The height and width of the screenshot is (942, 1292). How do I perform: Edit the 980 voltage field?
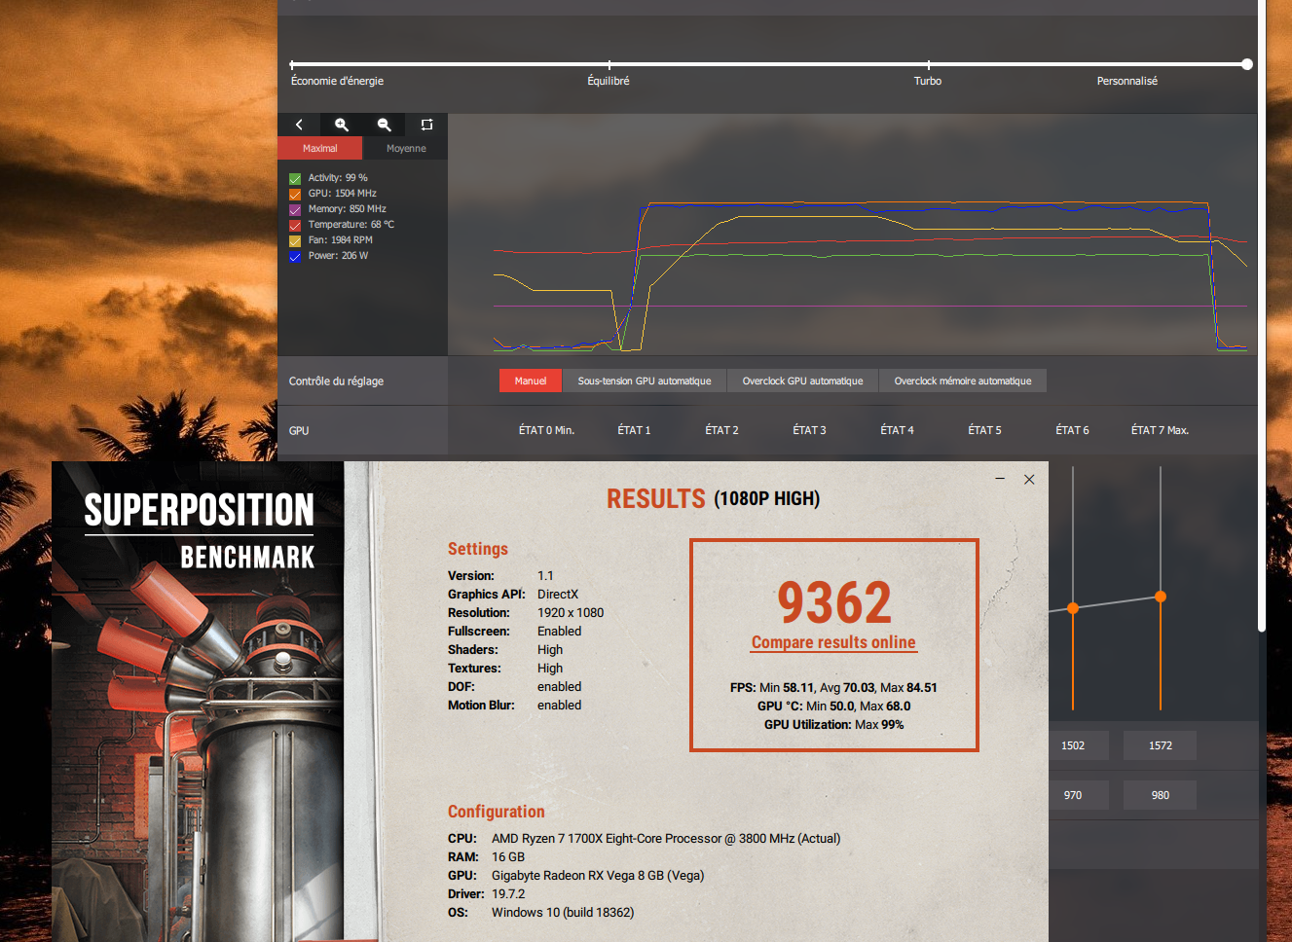tap(1160, 795)
